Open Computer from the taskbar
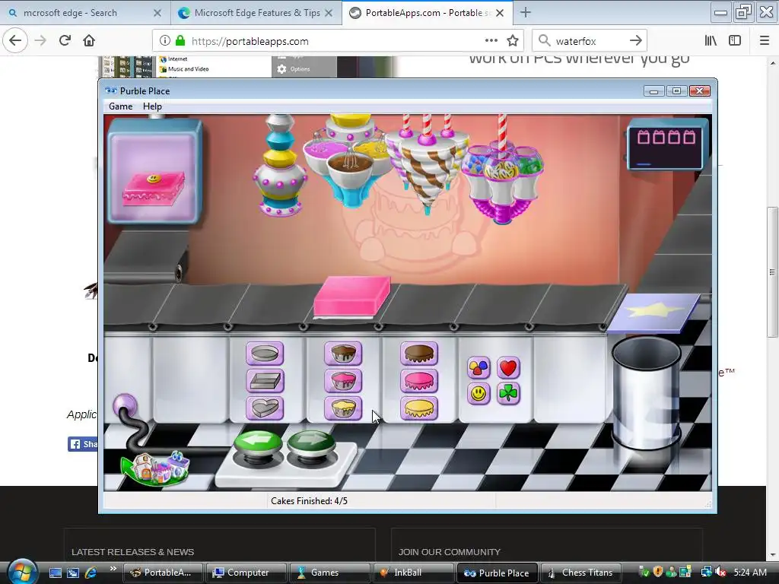Screen dimensions: 779x584 pos(246,573)
